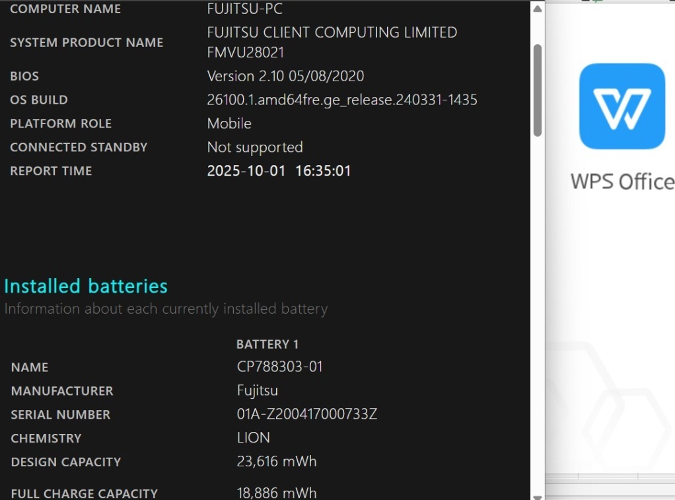Select the Installed batteries heading
Viewport: 675px width, 500px height.
86,286
